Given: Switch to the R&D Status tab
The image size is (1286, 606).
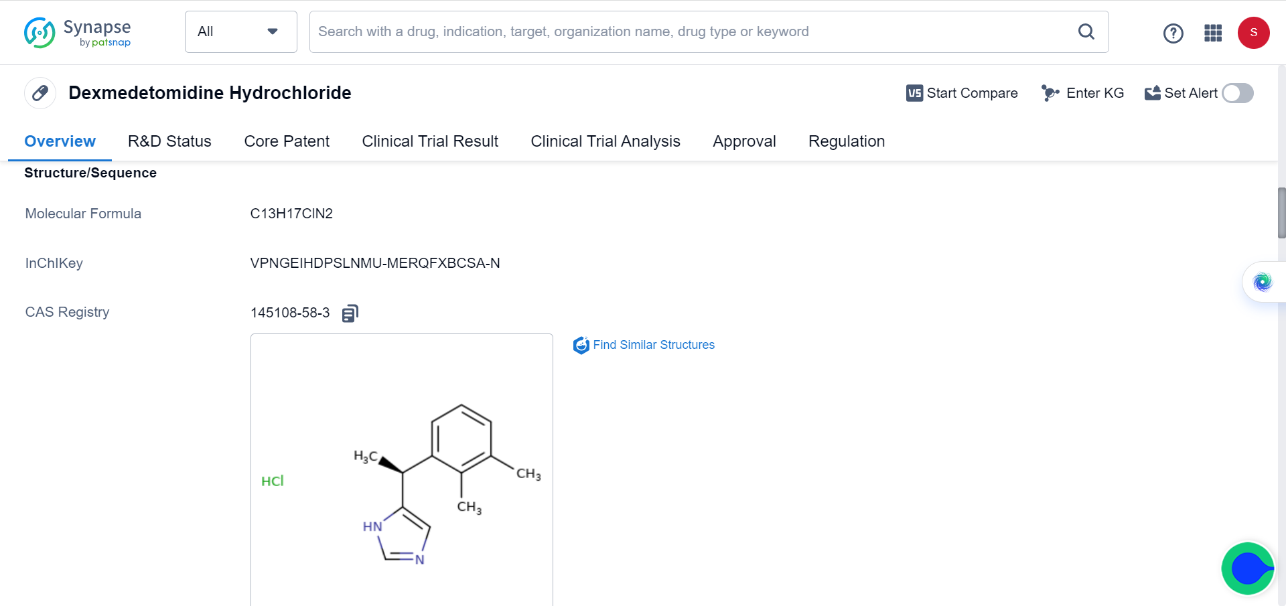Looking at the screenshot, I should (169, 141).
